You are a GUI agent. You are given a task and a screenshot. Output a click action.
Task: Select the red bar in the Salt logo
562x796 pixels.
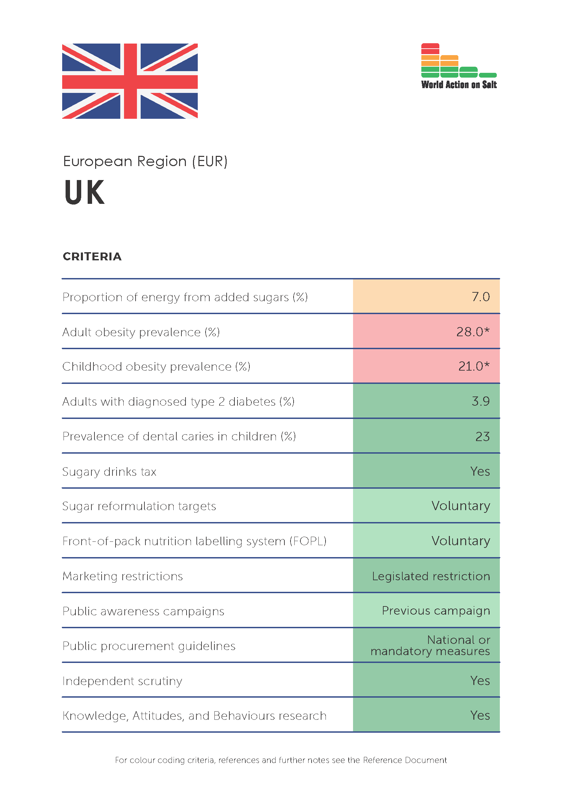coord(430,49)
